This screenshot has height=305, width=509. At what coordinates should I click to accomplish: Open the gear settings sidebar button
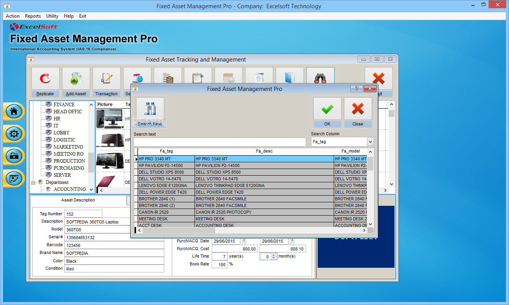[x=14, y=134]
